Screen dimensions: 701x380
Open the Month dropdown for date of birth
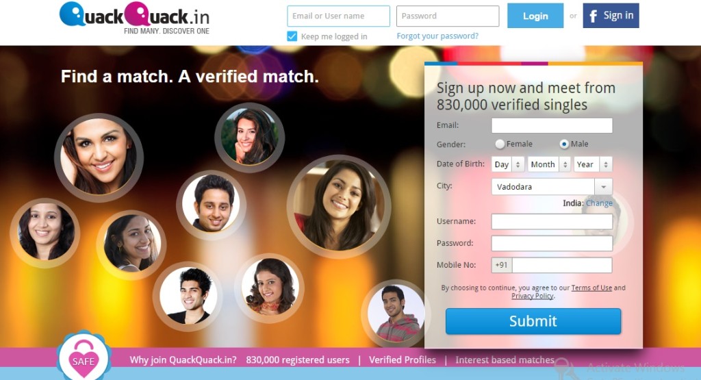coord(549,164)
